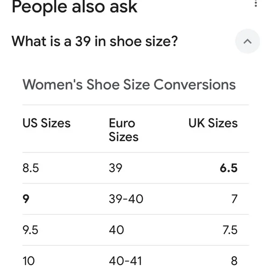Click the 40-41 Euro size cell
This screenshot has height=271, width=271.
125,261
